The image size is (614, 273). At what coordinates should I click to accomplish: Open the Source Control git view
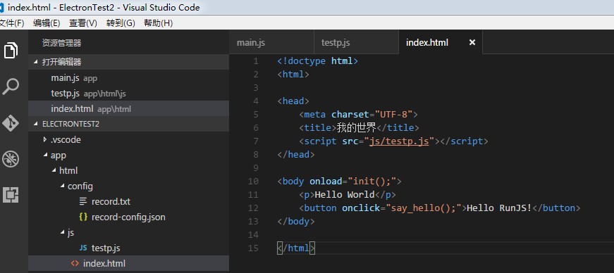[x=11, y=123]
